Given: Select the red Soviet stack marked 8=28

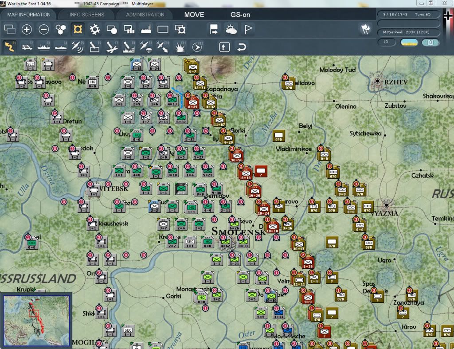Looking at the screenshot, I should click(x=308, y=262).
